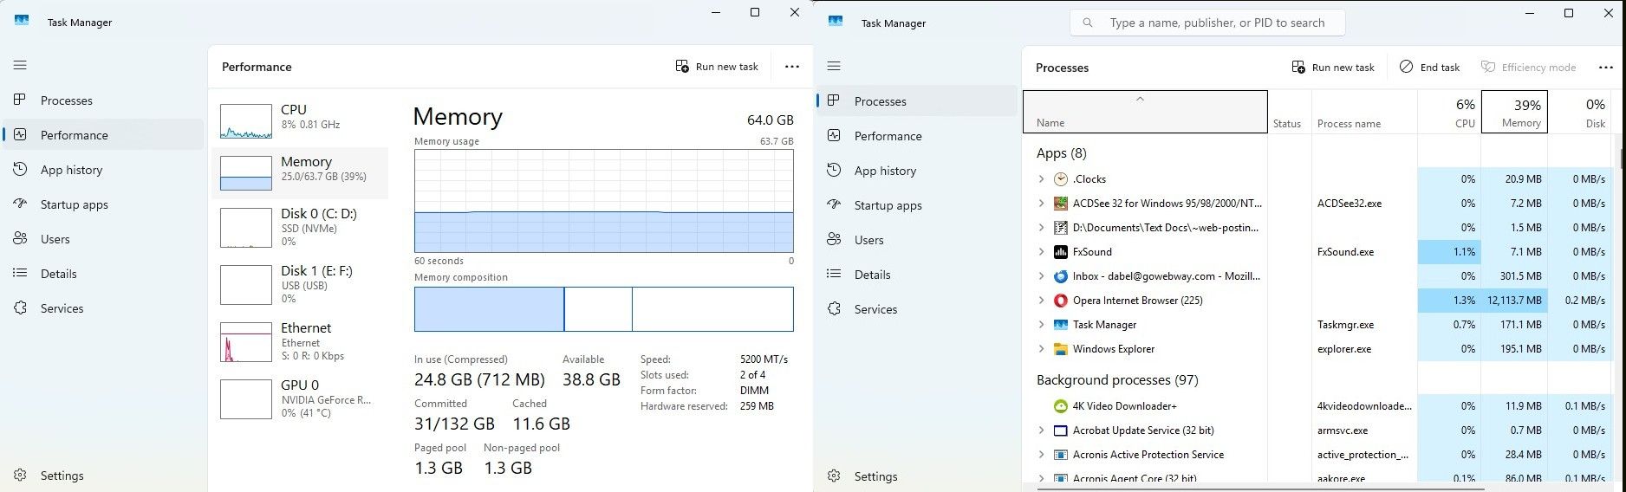
Task: Sort by Status column header
Action: [1290, 112]
